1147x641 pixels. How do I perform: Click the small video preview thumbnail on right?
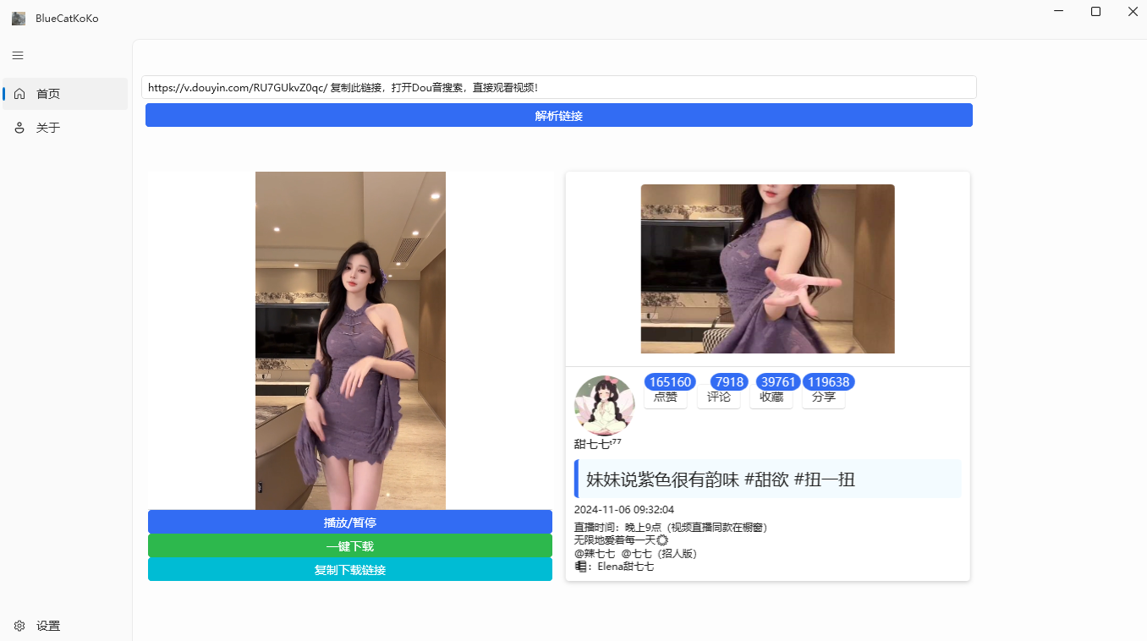[766, 268]
